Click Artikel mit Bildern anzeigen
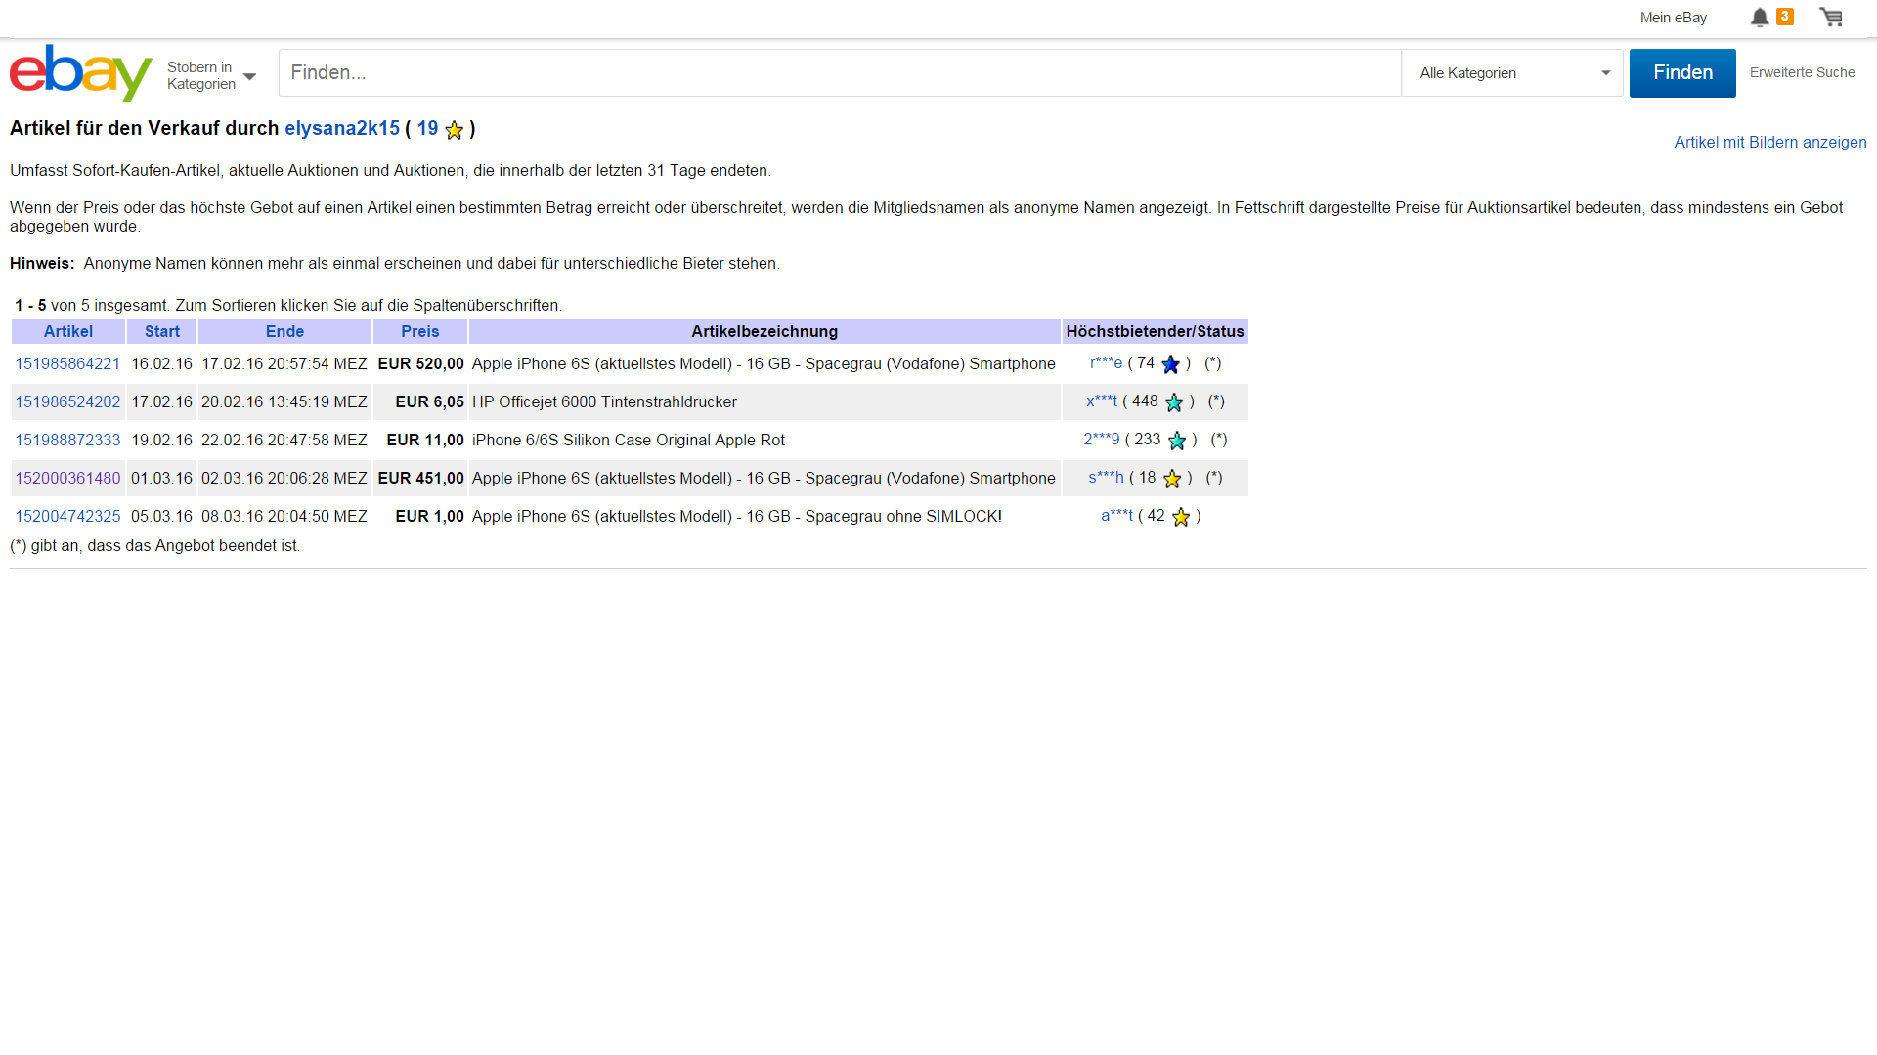The image size is (1877, 1055). click(x=1770, y=142)
